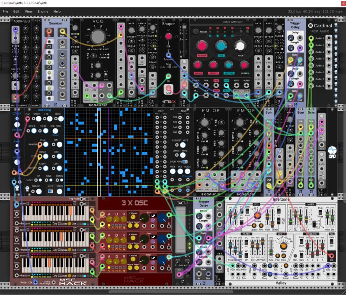Click the VCO V/OCT input jack

(87, 96)
